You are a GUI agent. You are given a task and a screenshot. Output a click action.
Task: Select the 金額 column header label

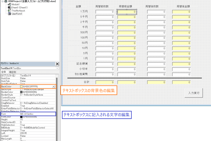(x=78, y=6)
